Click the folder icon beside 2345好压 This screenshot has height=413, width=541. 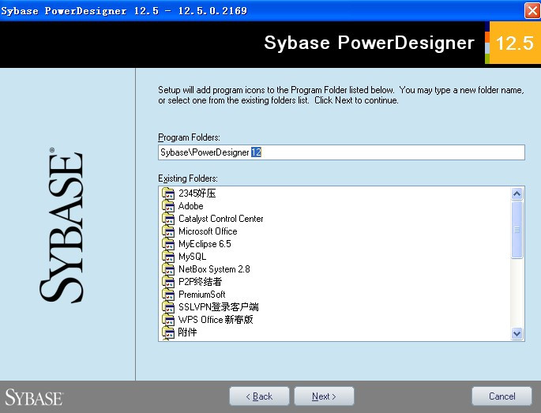pyautogui.click(x=168, y=193)
